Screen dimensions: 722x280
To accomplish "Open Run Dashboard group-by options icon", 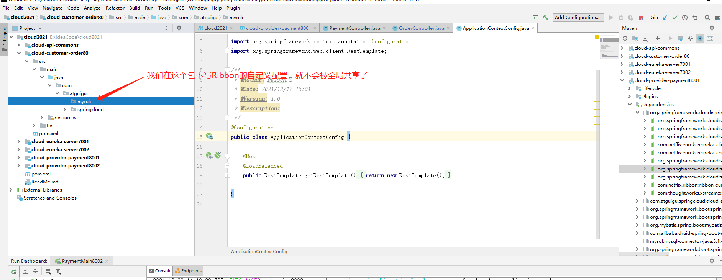I will pyautogui.click(x=48, y=271).
